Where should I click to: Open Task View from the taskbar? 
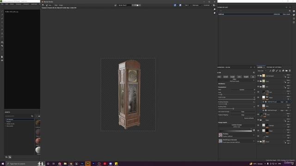tap(54, 164)
